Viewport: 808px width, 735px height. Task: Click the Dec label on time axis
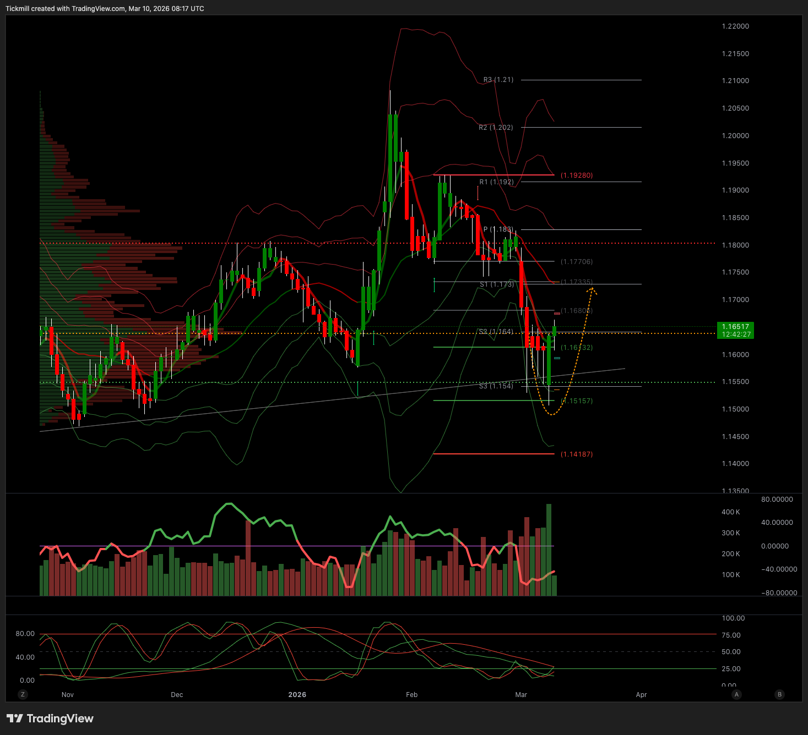pos(177,695)
